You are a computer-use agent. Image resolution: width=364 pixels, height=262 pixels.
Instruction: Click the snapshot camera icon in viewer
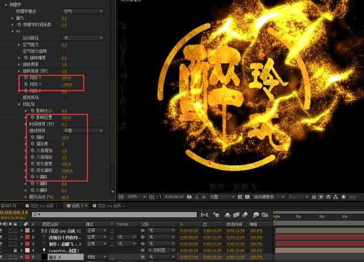click(189, 197)
